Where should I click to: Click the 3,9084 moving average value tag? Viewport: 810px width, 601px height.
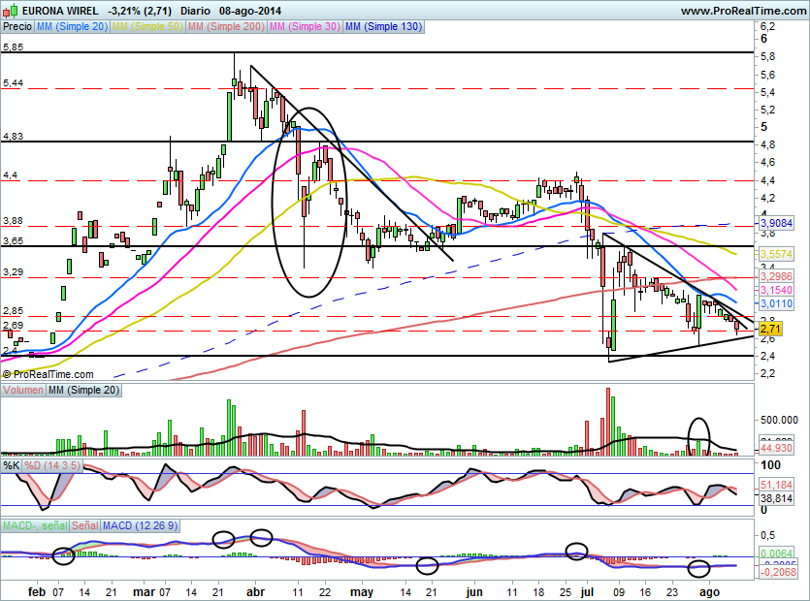[x=775, y=224]
